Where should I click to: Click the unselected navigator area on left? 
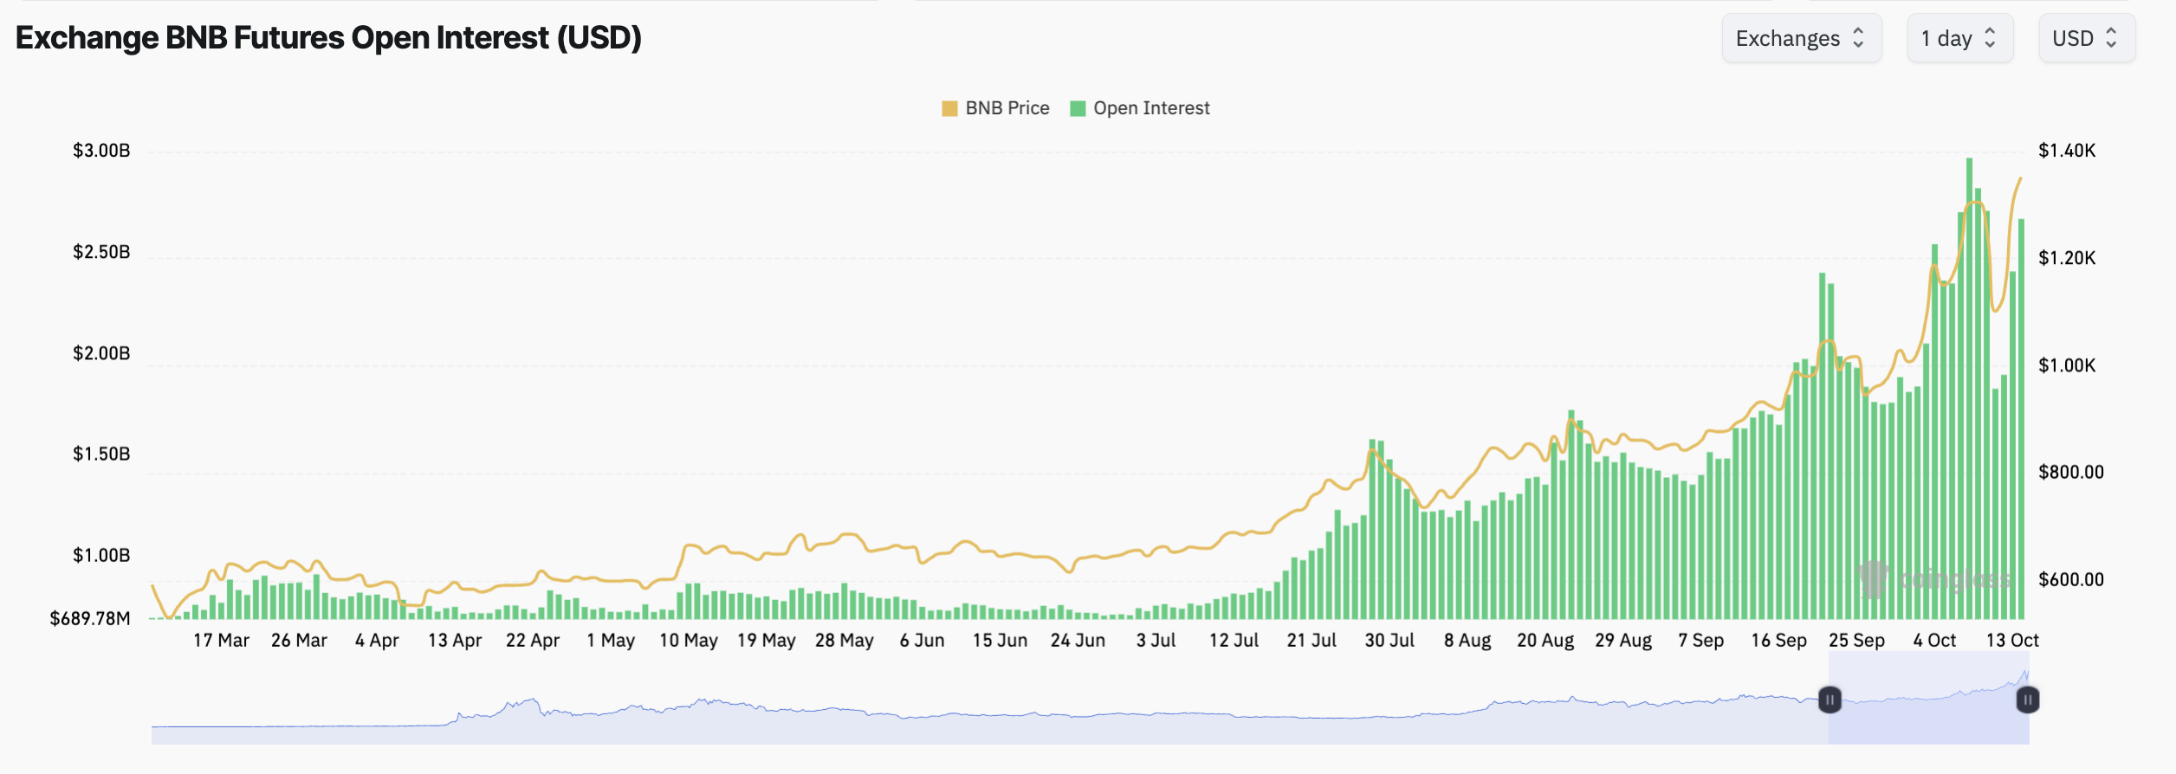953,727
